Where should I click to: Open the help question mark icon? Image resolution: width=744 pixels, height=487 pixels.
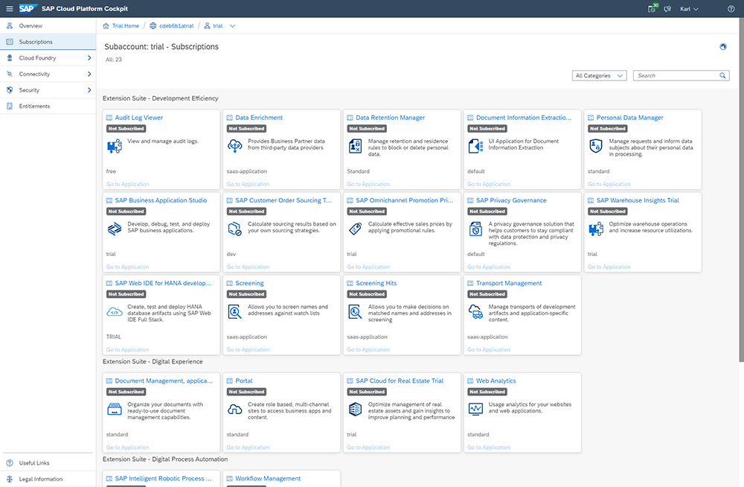(731, 8)
